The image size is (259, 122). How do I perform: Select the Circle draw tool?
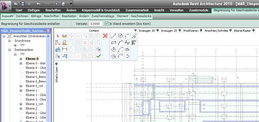[x=120, y=36]
